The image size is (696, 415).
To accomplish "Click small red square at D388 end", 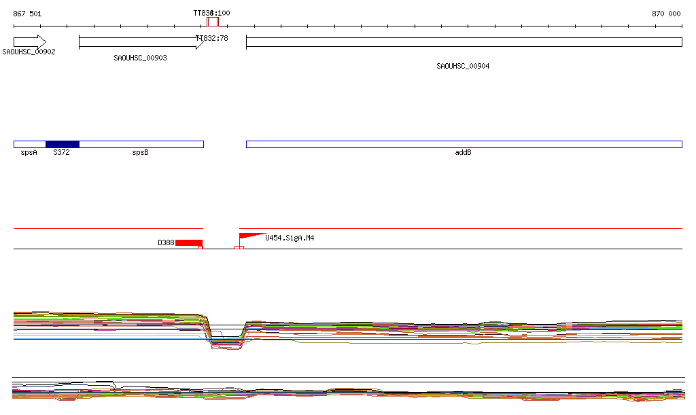I will coord(201,248).
